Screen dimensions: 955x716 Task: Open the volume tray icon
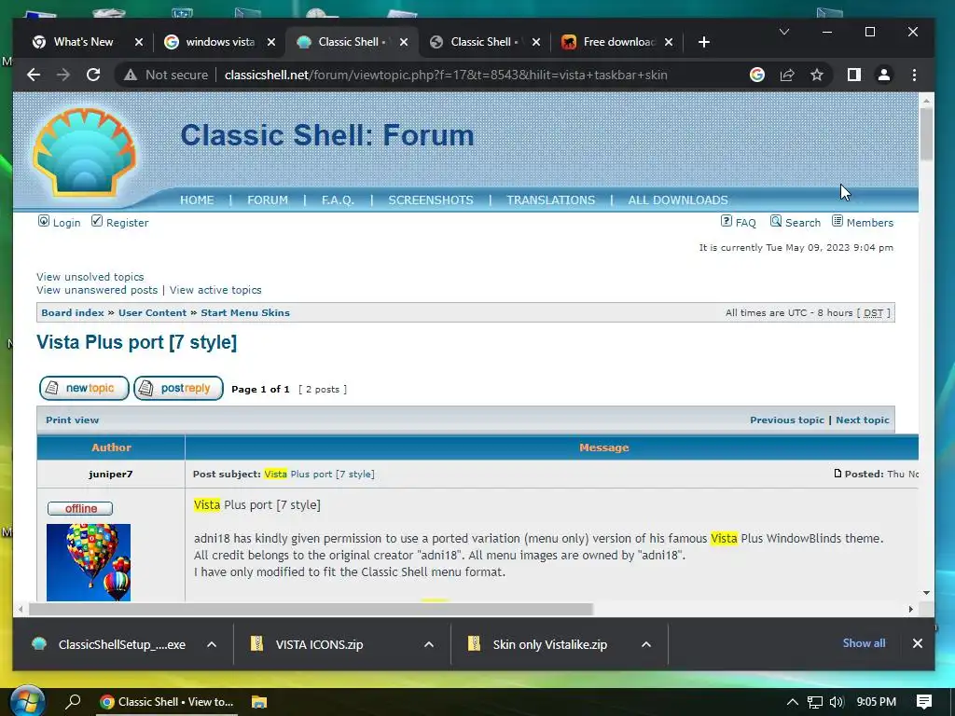click(837, 702)
